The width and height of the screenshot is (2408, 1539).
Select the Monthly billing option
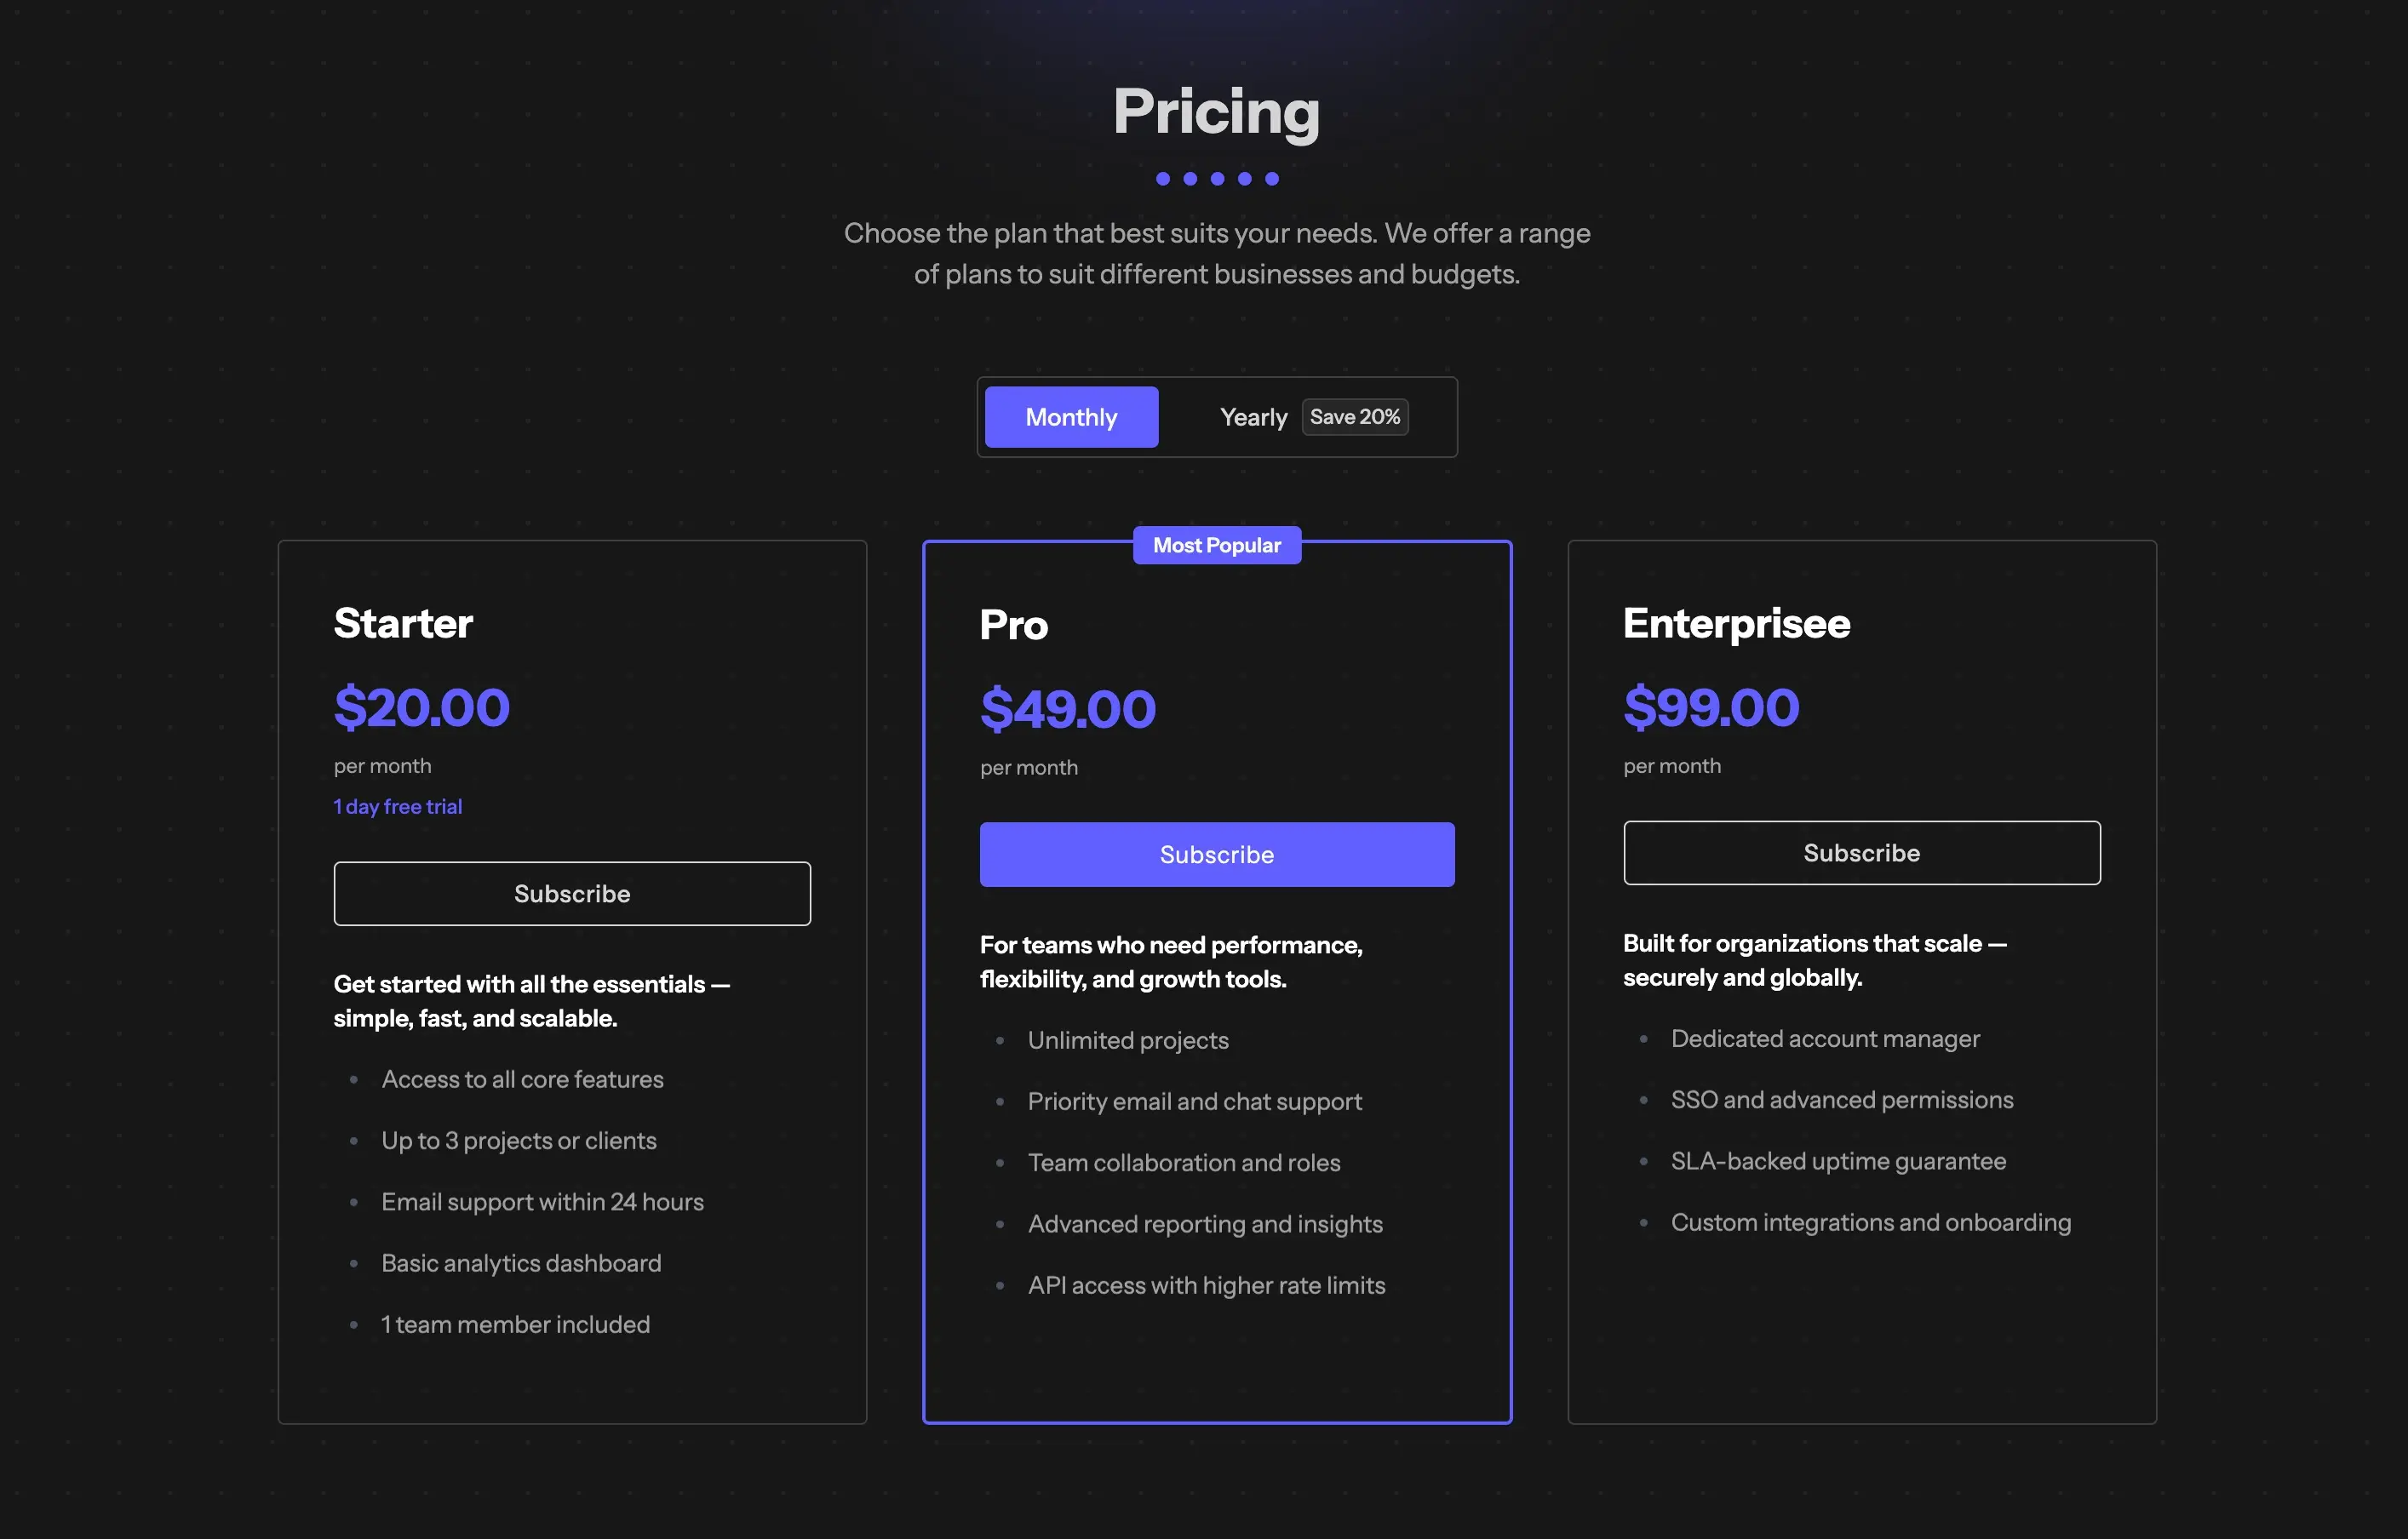tap(1071, 417)
